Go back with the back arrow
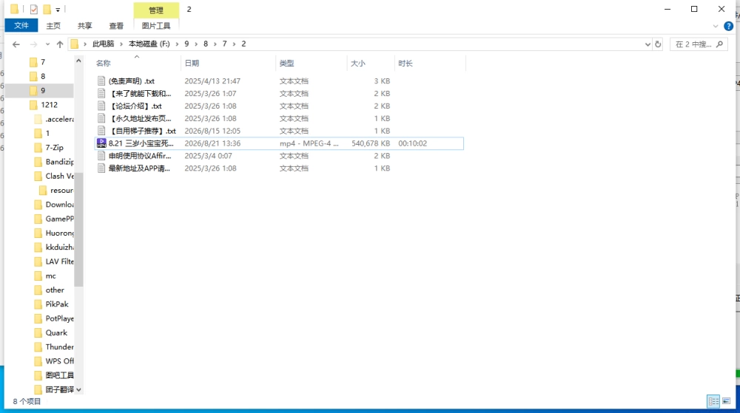740x413 pixels. click(16, 44)
